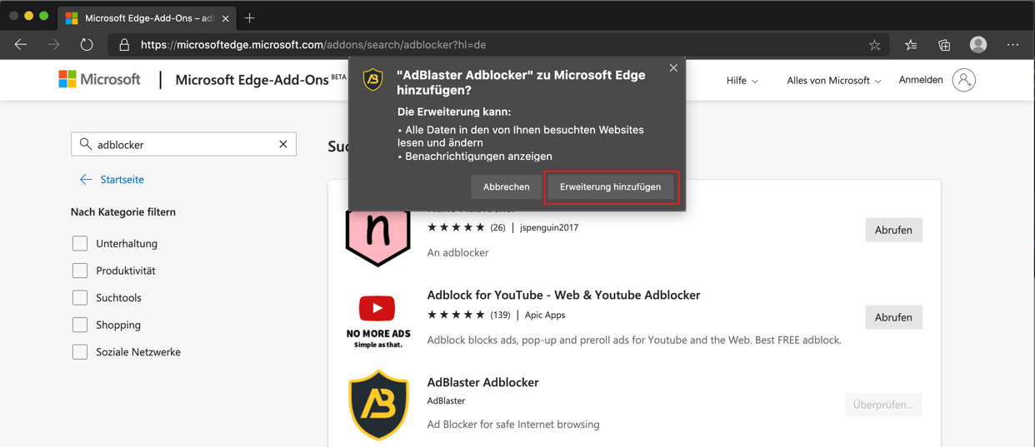Viewport: 1035px width, 447px height.
Task: Clear the adblocker search text with X
Action: [283, 144]
